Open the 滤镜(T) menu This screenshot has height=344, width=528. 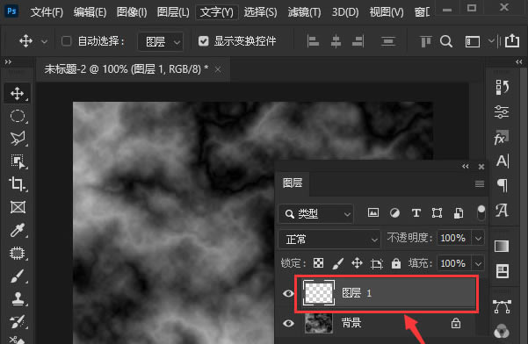pos(304,12)
